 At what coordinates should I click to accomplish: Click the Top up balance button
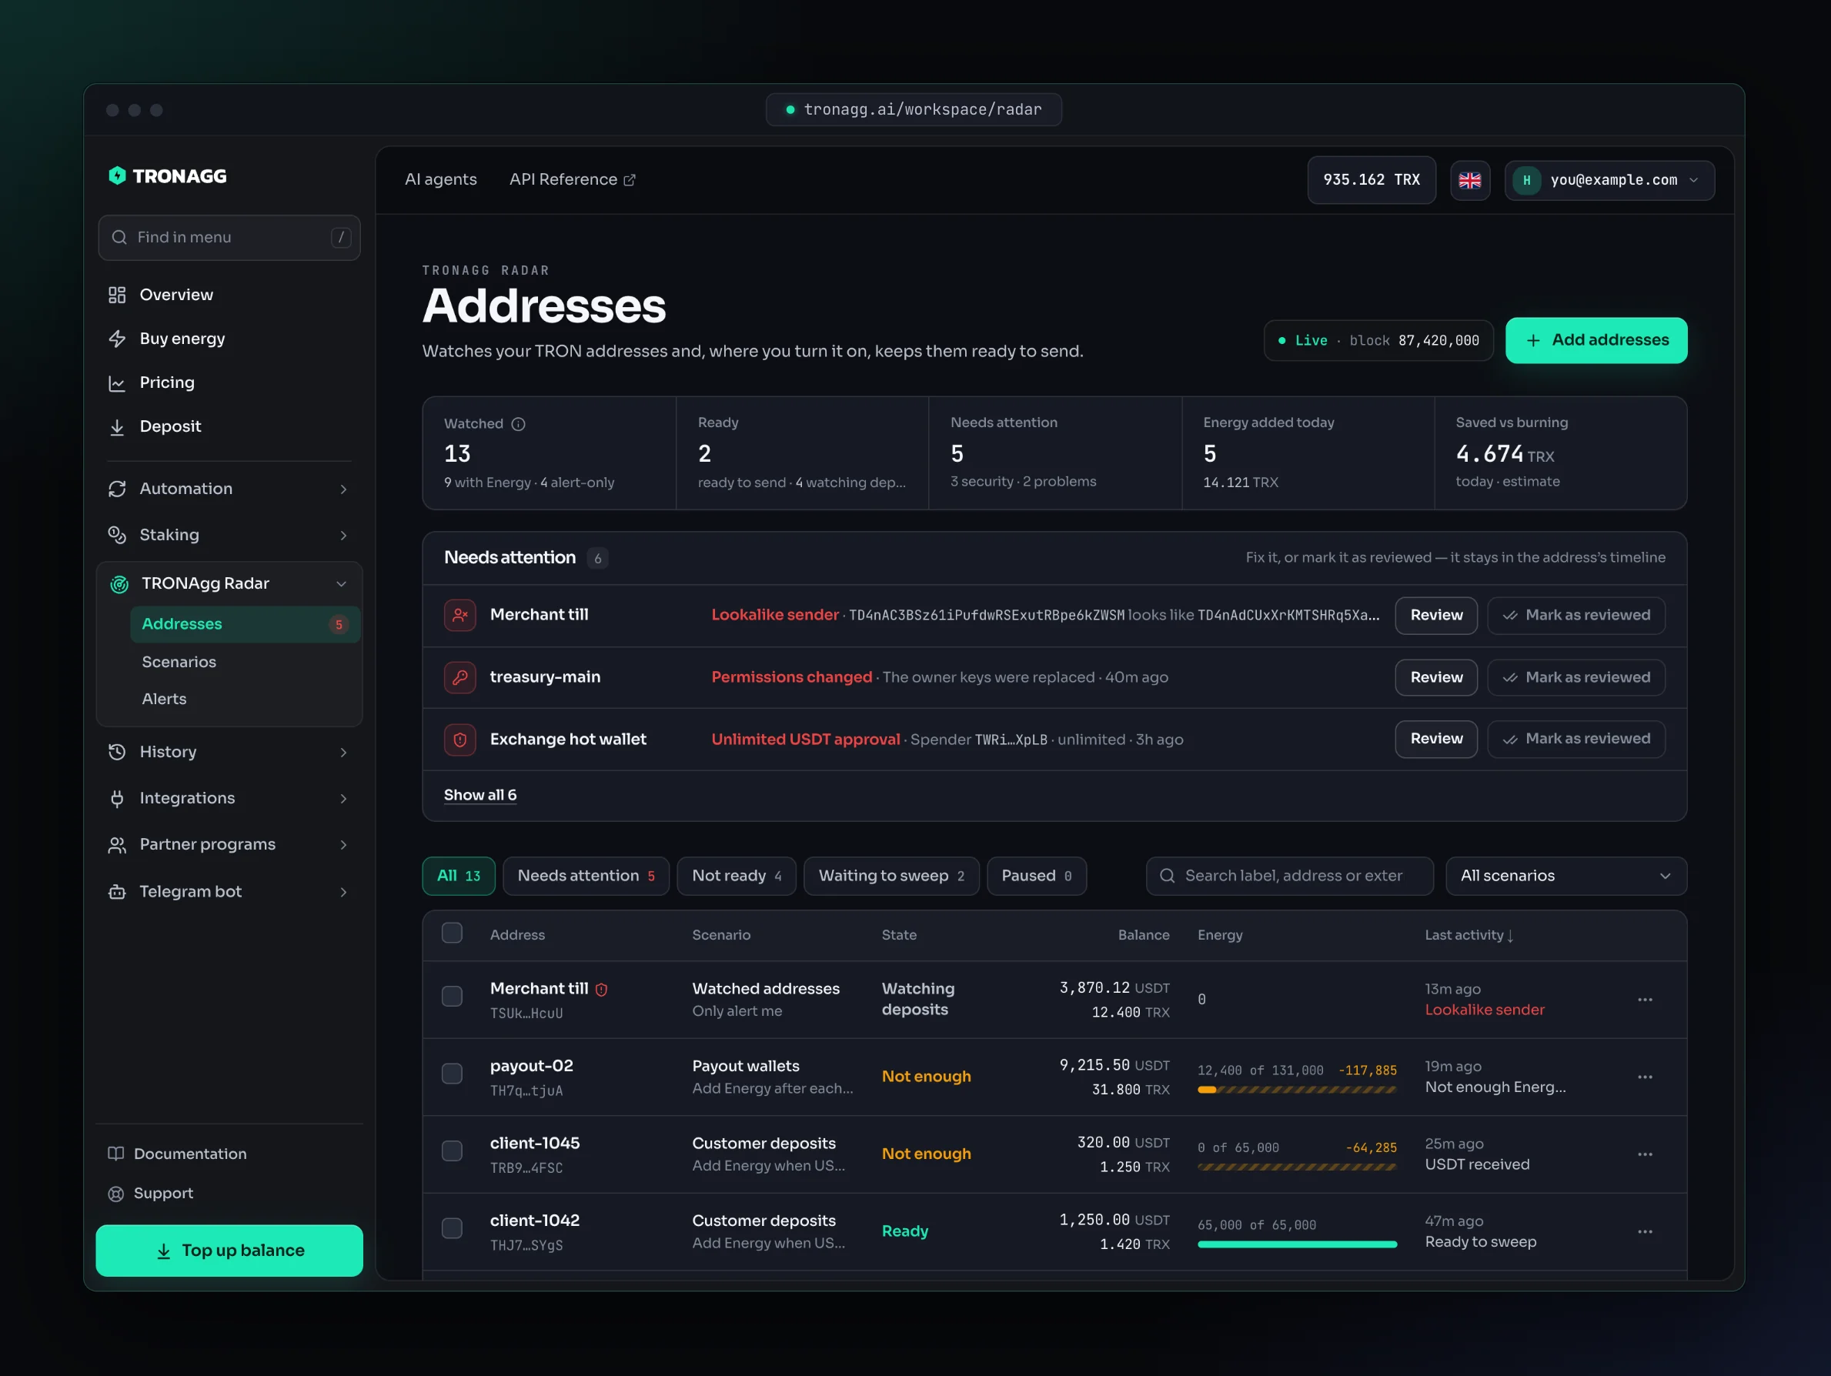(229, 1250)
